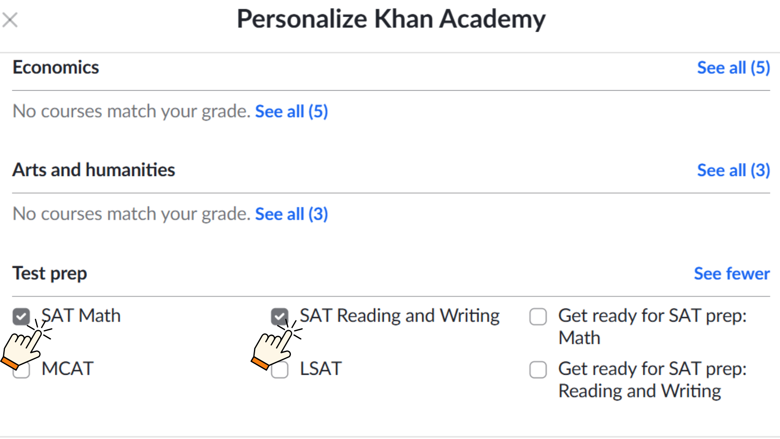The image size is (780, 439).
Task: Uncheck the SAT Math checkbox
Action: [x=21, y=317]
